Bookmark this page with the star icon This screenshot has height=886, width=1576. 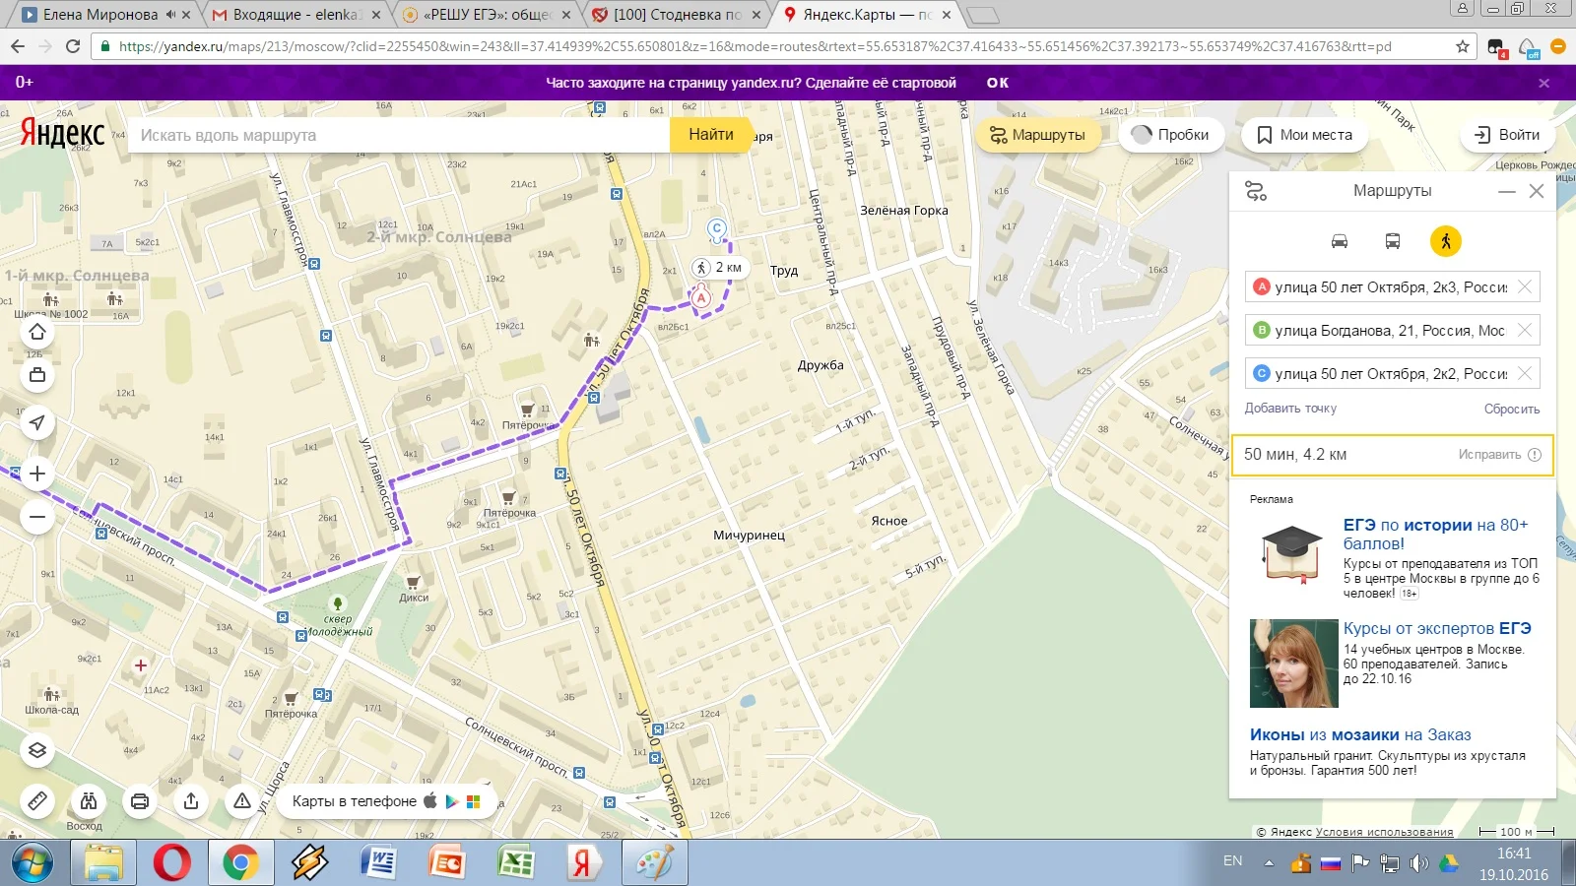click(1463, 46)
